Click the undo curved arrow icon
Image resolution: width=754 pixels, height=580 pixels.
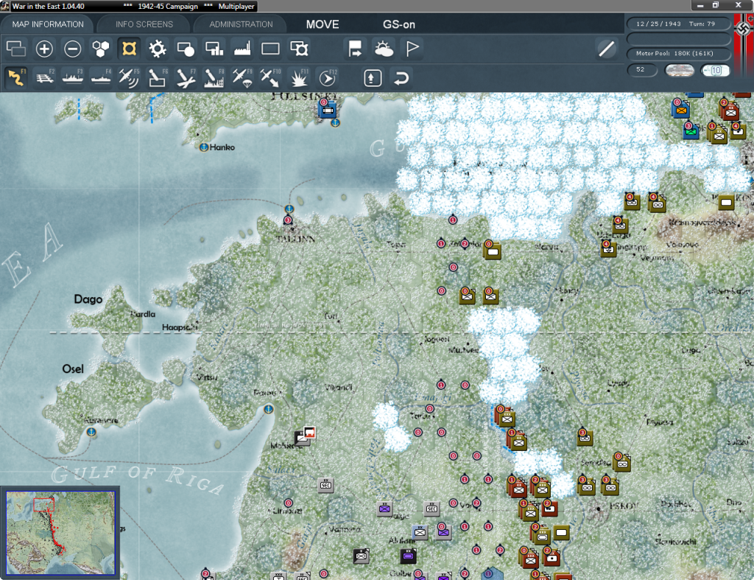pos(401,77)
